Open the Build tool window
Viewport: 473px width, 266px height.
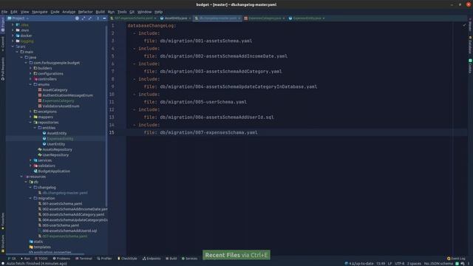[171, 259]
